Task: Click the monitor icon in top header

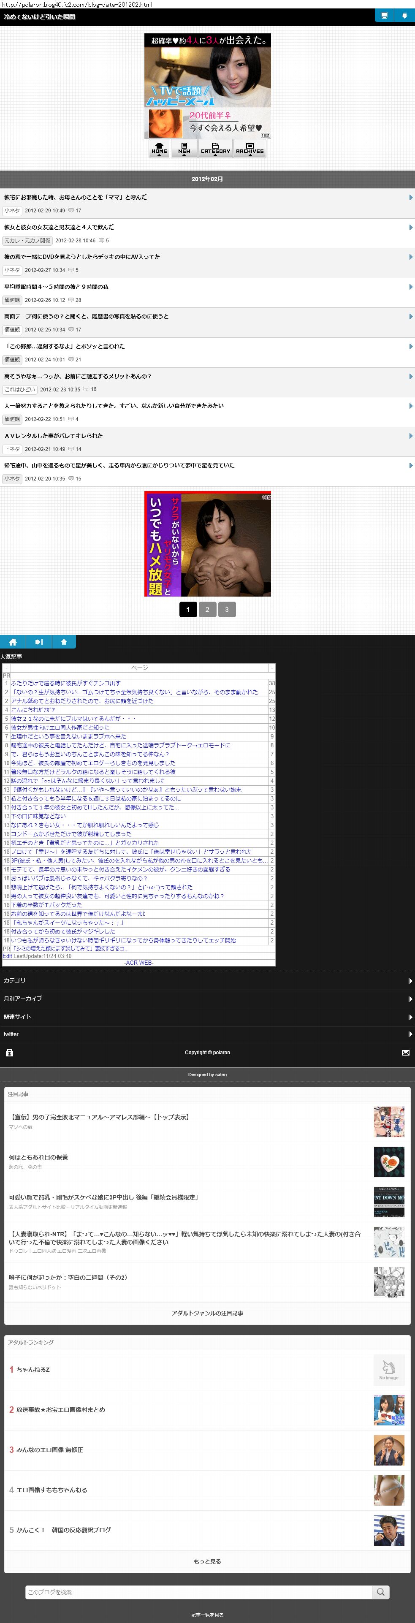Action: pos(383,16)
